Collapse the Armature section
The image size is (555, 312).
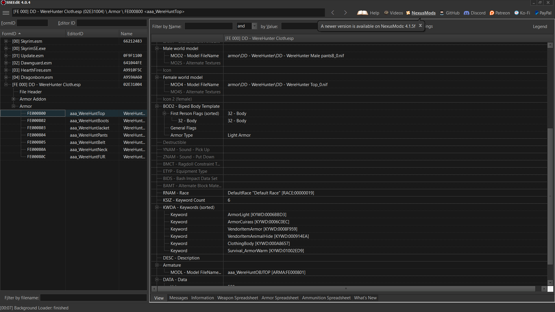click(157, 265)
